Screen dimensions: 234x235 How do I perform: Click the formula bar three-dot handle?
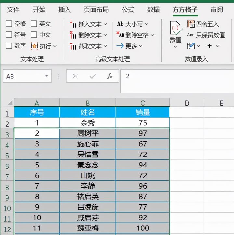pyautogui.click(x=59, y=76)
